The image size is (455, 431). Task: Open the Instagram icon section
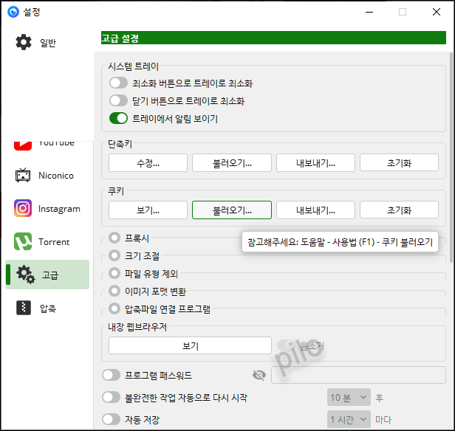(x=23, y=208)
